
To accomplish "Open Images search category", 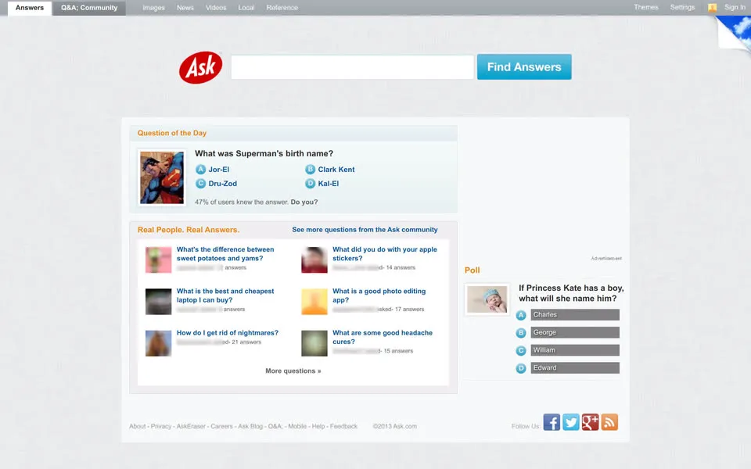I will pyautogui.click(x=153, y=8).
